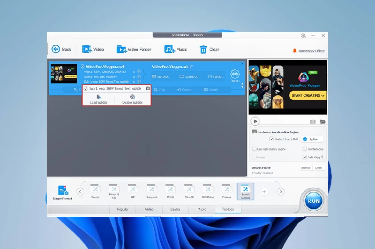Toggle the Nvidia / Intel / AMD checkbox
The width and height of the screenshot is (375, 249).
point(271,139)
